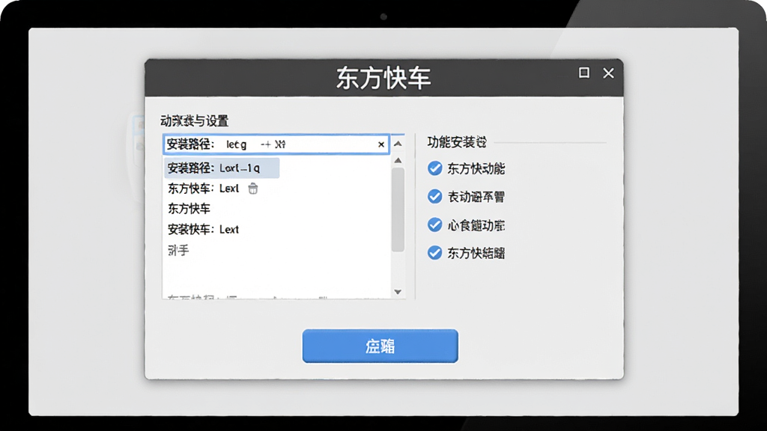Select the highlighted 安装路径: Lext–1q entry
Screen dimensions: 767x431
tap(222, 168)
